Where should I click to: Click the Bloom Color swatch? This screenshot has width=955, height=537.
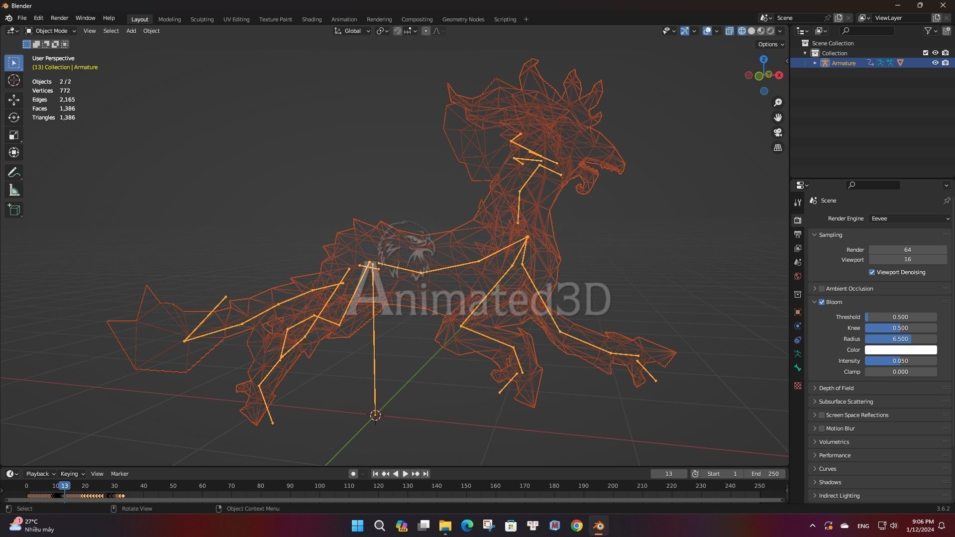[901, 350]
